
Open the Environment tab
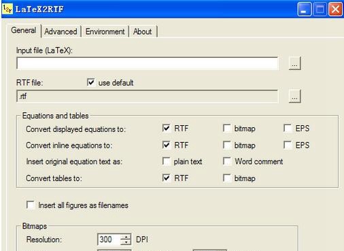(105, 31)
